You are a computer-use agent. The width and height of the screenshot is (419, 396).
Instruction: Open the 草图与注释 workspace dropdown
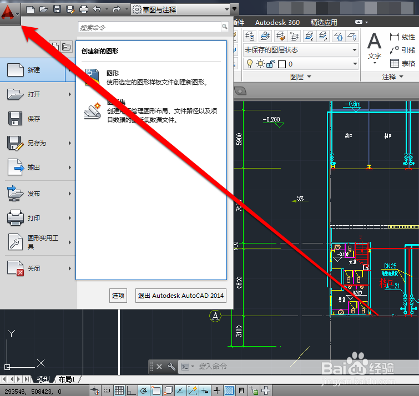[x=180, y=9]
